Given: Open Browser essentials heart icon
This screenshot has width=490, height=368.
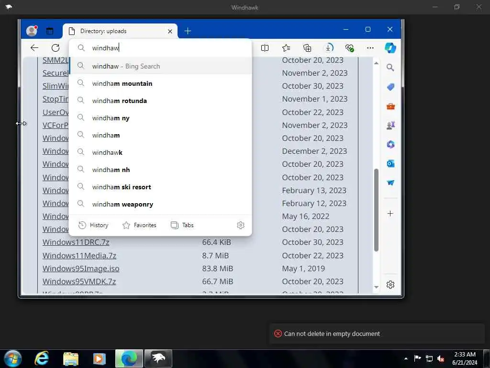Looking at the screenshot, I should point(349,48).
